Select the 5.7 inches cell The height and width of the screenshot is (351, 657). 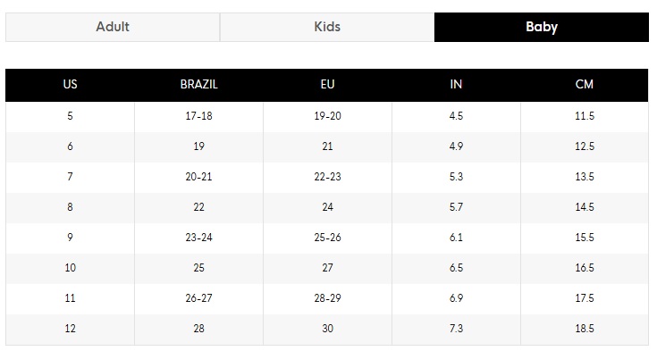456,207
